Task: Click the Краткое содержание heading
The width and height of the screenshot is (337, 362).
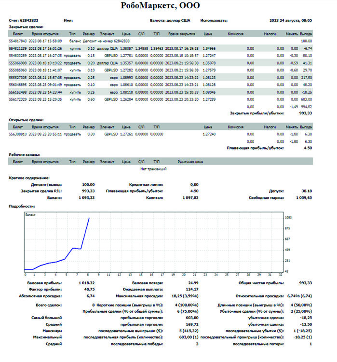Action: click(29, 178)
